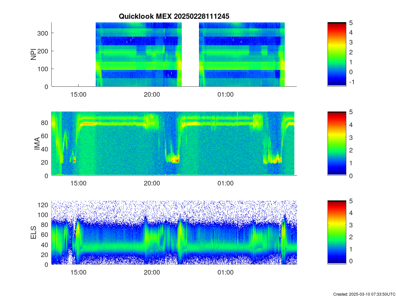Viewport: 396px width, 297px height.
Task: Click the IMA spectrogram plot area
Action: click(174, 144)
